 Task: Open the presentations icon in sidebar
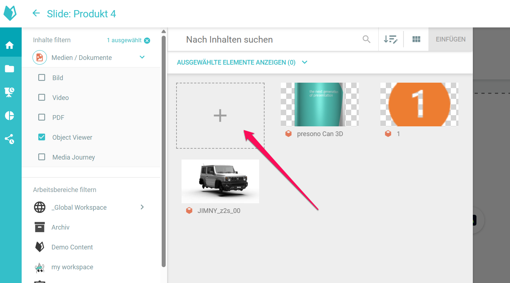tap(9, 92)
